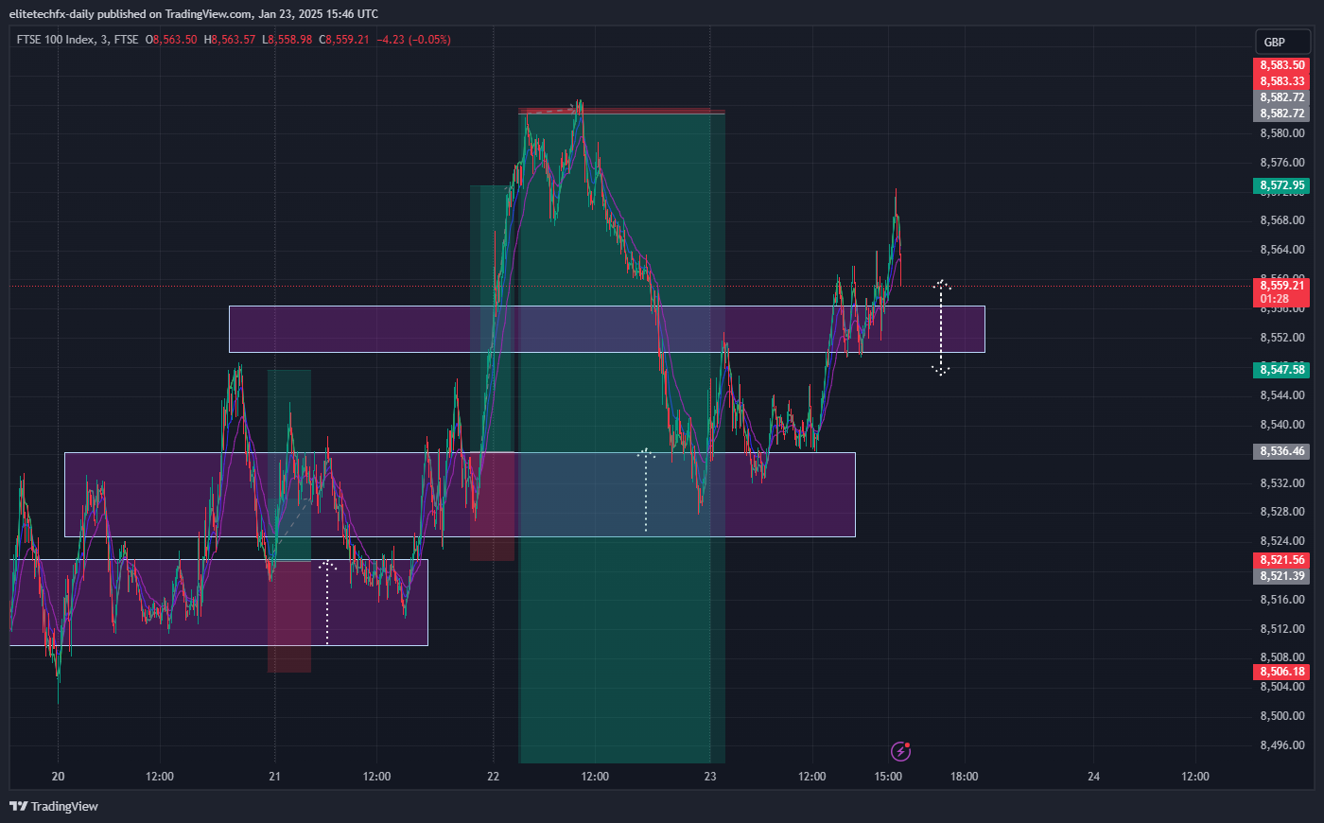The image size is (1324, 823).
Task: Select the red 8,583.50 price label
Action: 1281,65
